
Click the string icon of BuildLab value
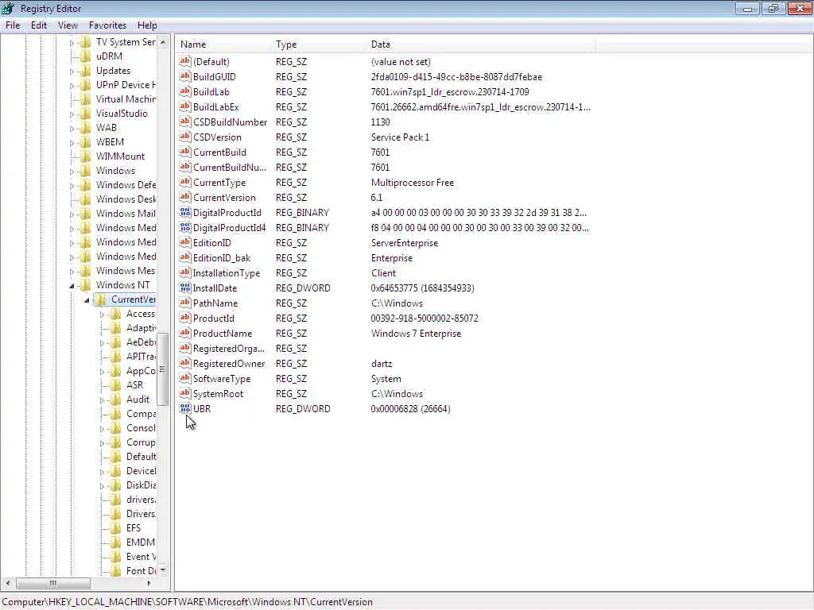185,92
